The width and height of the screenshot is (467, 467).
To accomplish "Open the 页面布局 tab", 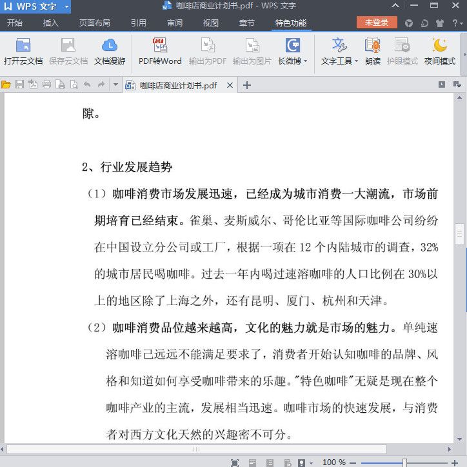I will [x=94, y=23].
